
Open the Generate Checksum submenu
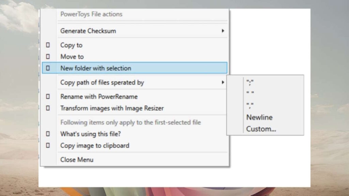point(134,31)
